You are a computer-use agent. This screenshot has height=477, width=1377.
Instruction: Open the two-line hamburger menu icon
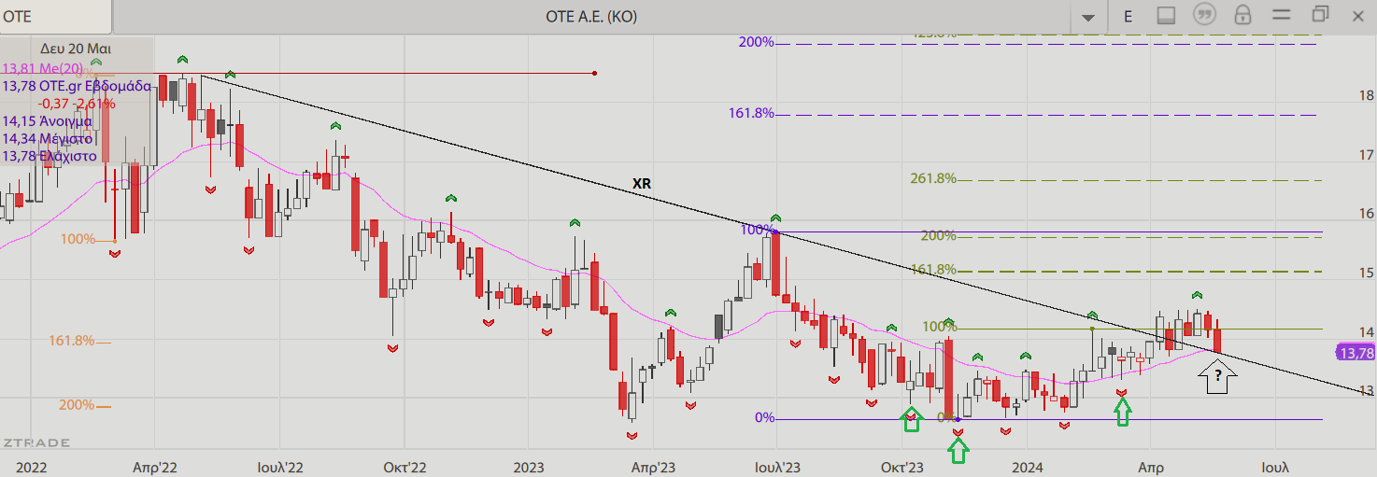point(1281,16)
